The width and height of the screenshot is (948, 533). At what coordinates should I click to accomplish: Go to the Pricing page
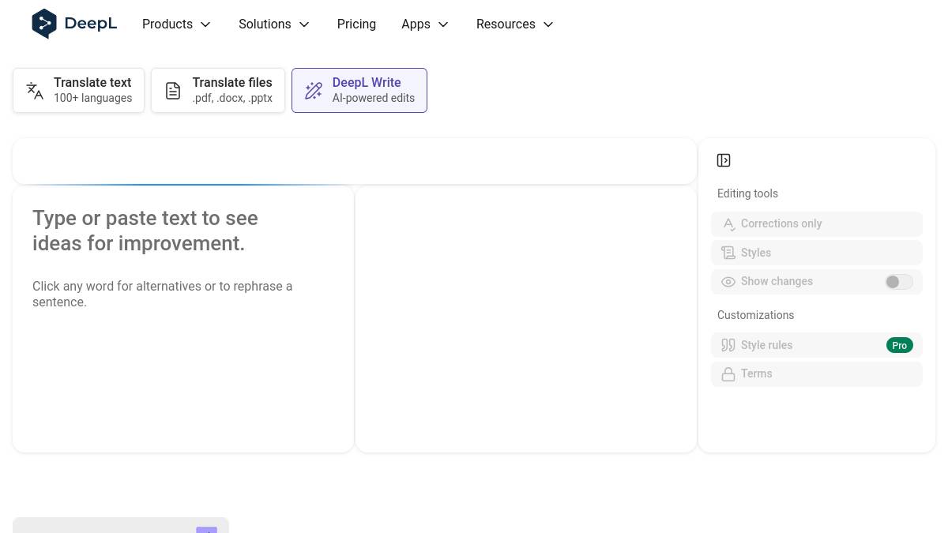tap(356, 24)
